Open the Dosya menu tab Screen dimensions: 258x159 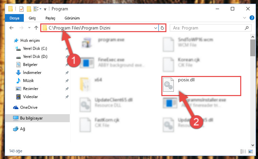coord(14,18)
